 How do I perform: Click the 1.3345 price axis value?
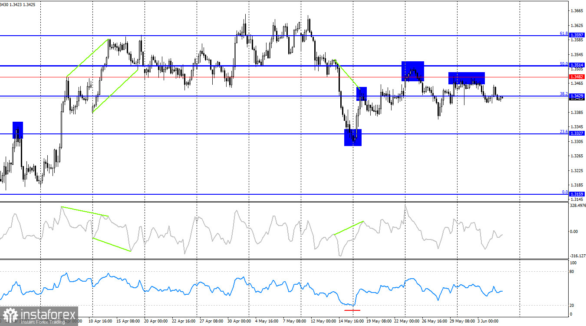pyautogui.click(x=576, y=127)
